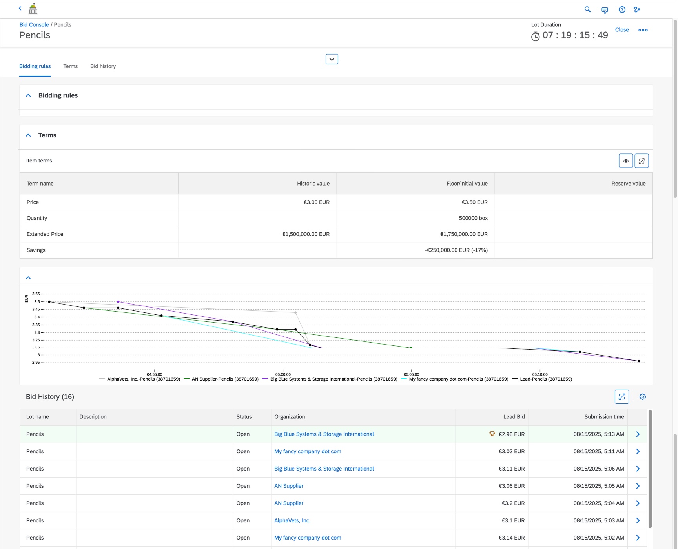Open details arrow for the 5:06 AM bid
This screenshot has width=678, height=549.
(638, 469)
